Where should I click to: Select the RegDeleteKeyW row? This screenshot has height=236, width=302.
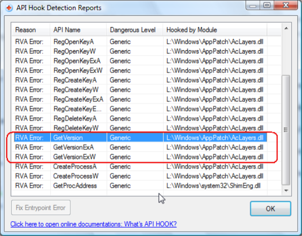click(x=140, y=128)
